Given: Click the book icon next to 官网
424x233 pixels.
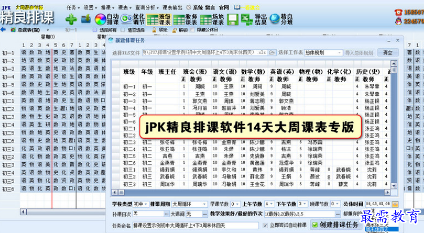Looking at the screenshot, I should point(237,7).
